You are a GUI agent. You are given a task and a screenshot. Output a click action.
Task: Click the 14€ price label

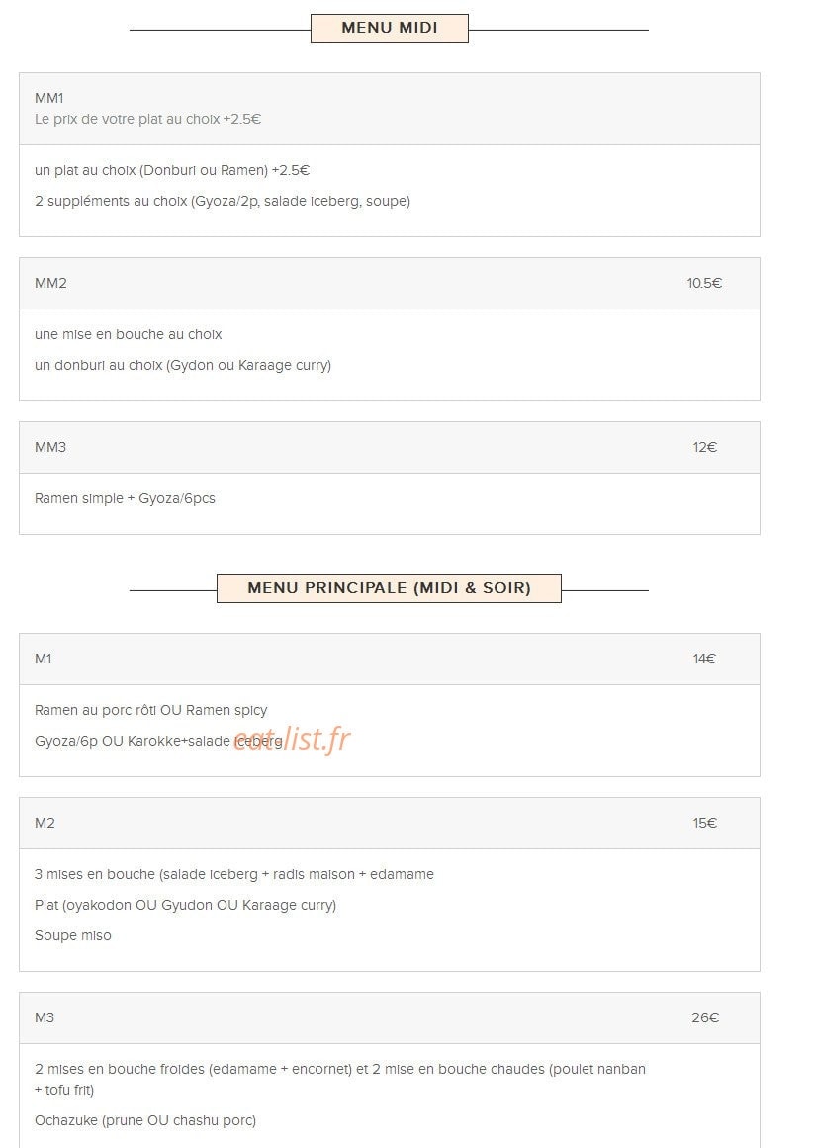click(704, 659)
